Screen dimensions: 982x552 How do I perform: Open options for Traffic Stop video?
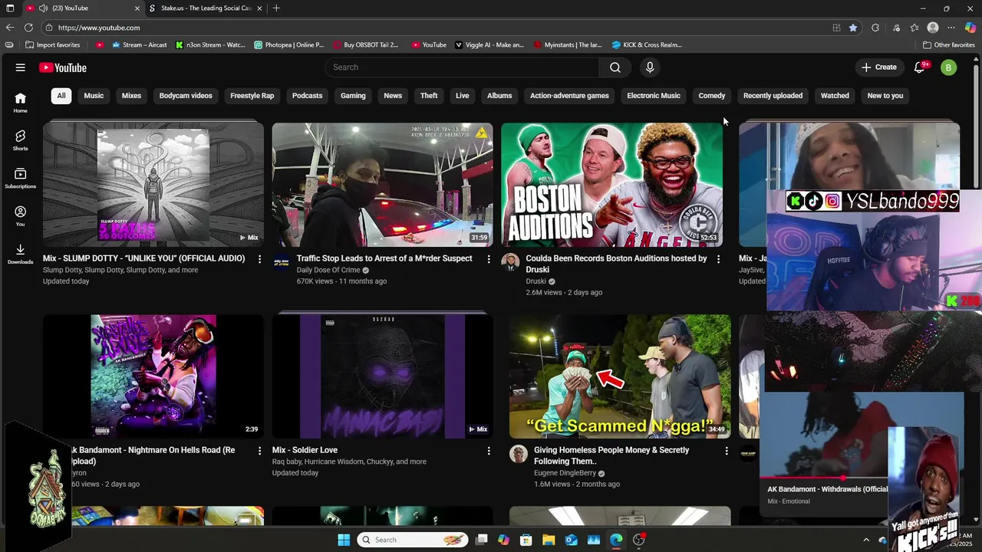pyautogui.click(x=489, y=259)
